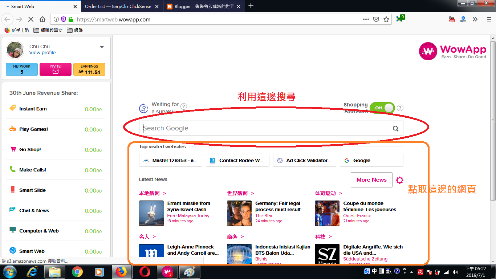Image resolution: width=496 pixels, height=279 pixels.
Task: Click the survey hourglass icon
Action: [x=144, y=108]
